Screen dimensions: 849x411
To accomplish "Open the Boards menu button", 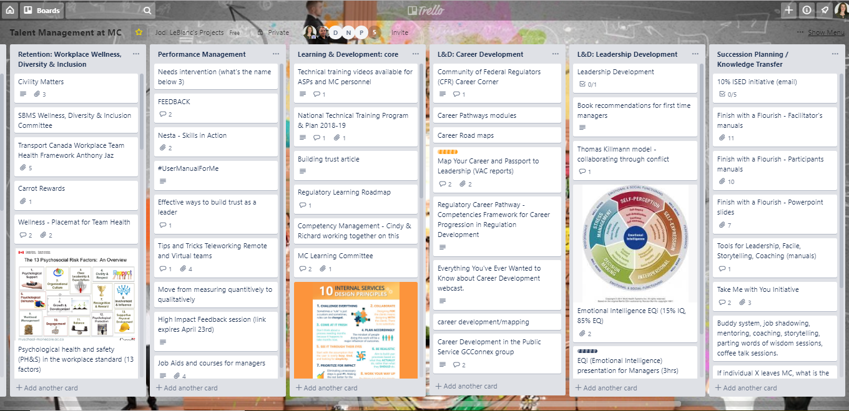I will (43, 10).
